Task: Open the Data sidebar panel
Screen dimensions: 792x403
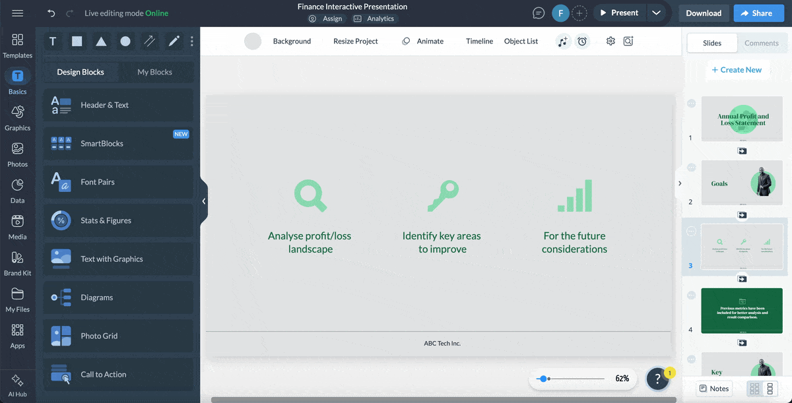Action: click(x=18, y=191)
